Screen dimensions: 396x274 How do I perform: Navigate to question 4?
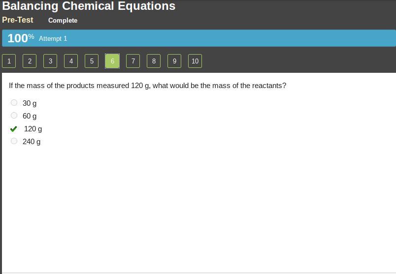click(x=71, y=61)
